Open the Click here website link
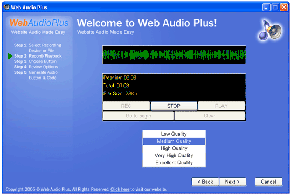This screenshot has width=291, height=195. tap(120, 190)
